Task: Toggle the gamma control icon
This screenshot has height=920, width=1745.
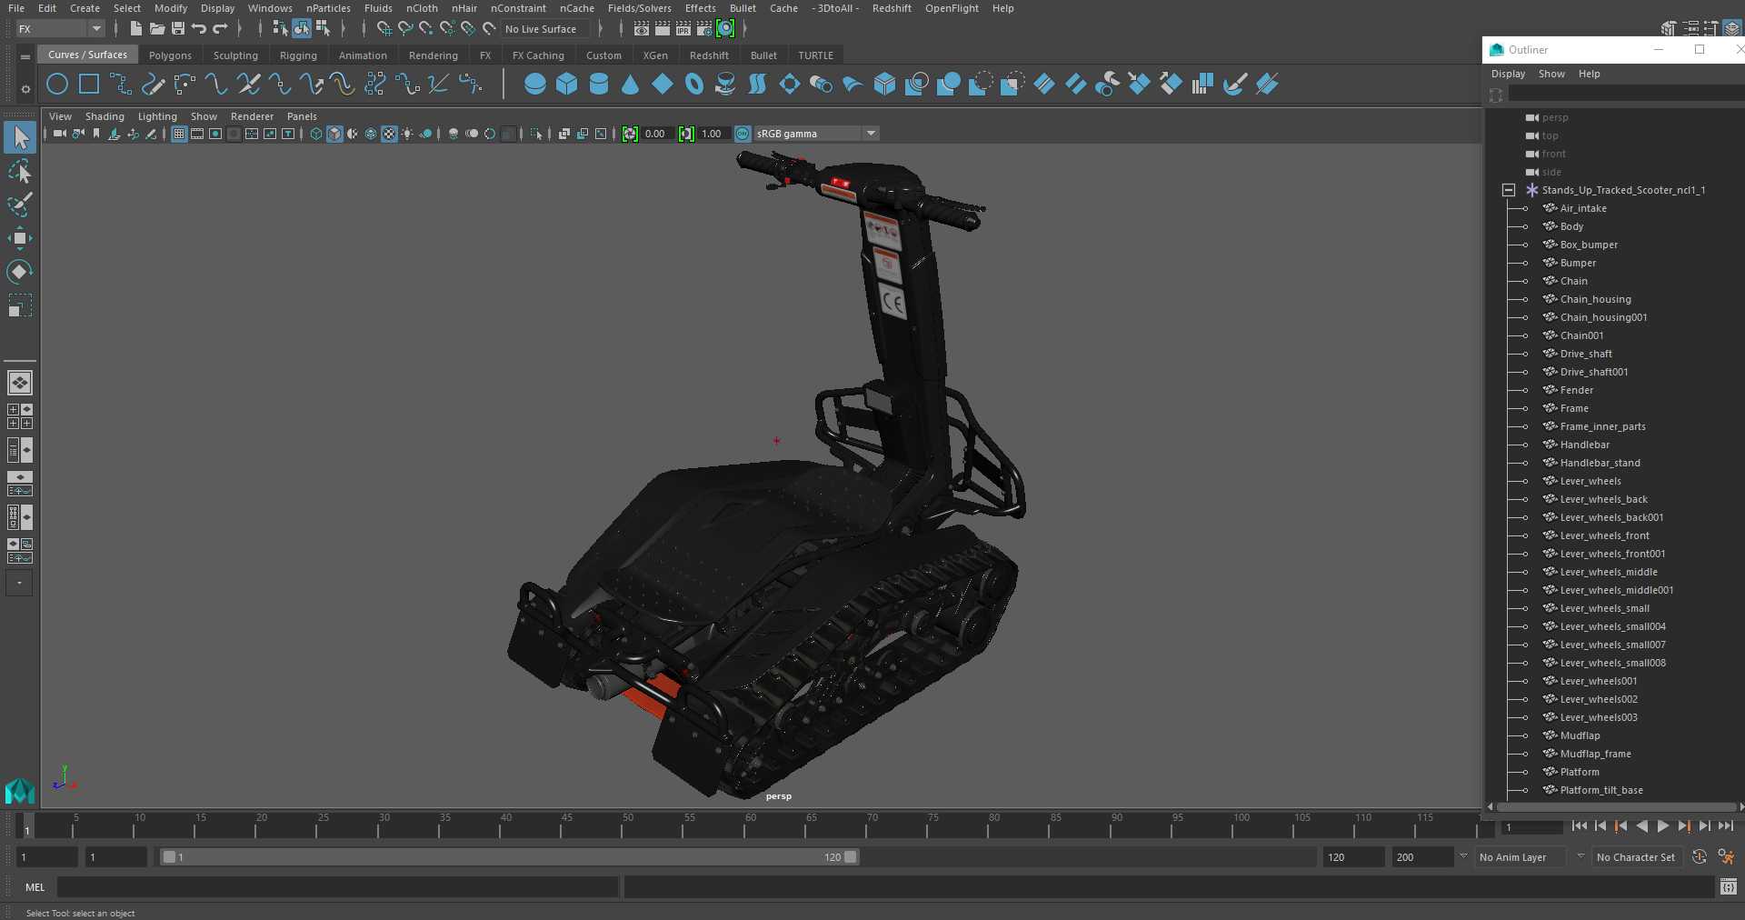Action: (686, 134)
